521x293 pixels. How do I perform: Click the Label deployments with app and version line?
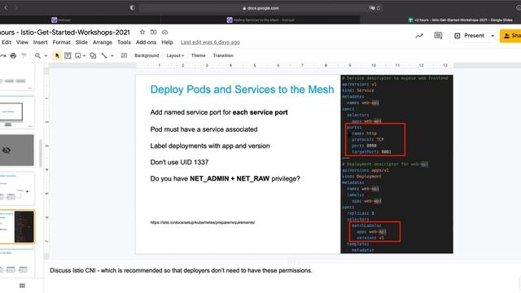[210, 146]
